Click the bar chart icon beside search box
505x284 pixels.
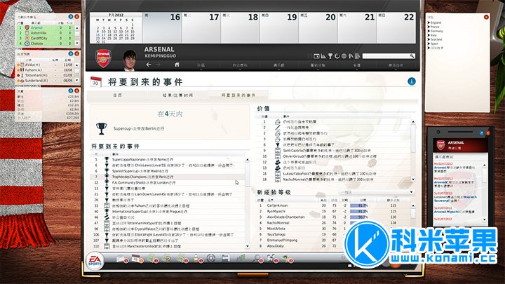click(x=323, y=56)
